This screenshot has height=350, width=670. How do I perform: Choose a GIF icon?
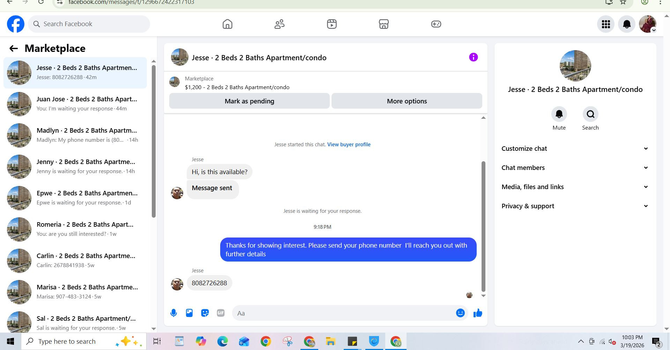pyautogui.click(x=221, y=313)
